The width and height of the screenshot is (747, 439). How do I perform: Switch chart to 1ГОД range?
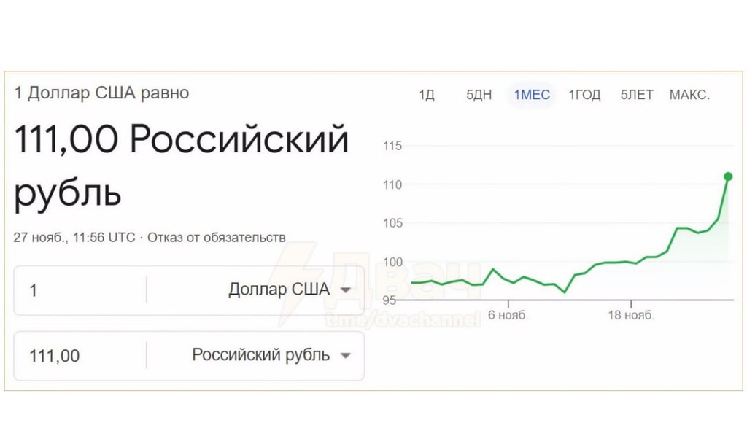(x=584, y=95)
